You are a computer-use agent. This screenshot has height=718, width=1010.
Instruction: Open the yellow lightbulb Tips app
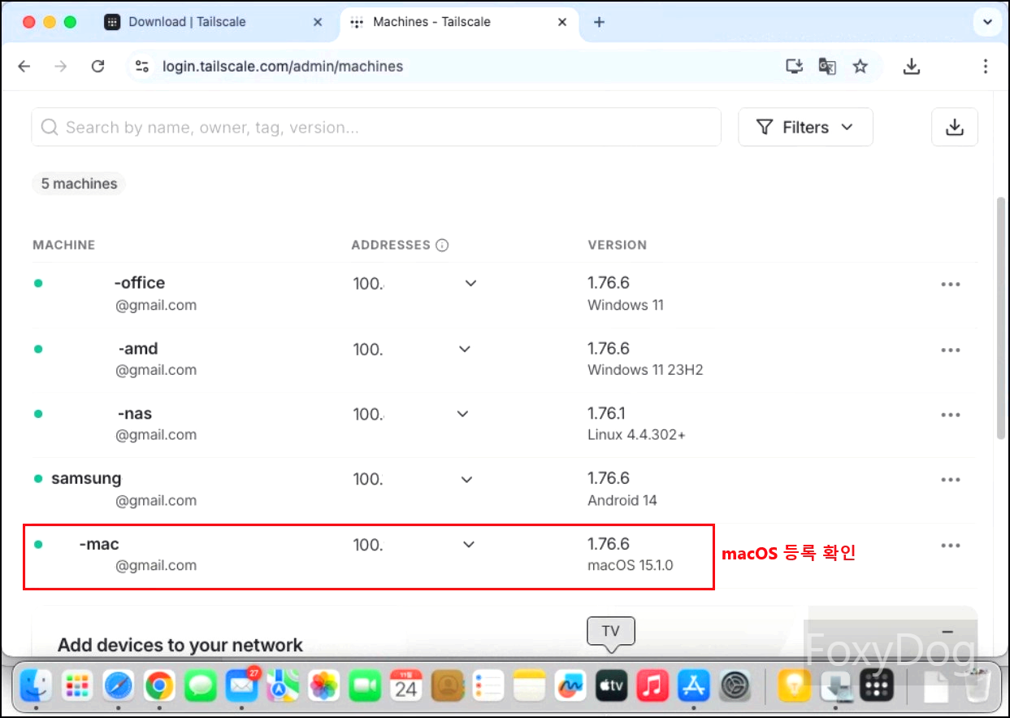(794, 686)
